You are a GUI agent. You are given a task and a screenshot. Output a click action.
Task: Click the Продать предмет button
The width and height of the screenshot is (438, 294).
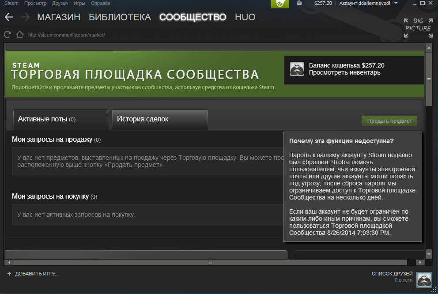389,121
